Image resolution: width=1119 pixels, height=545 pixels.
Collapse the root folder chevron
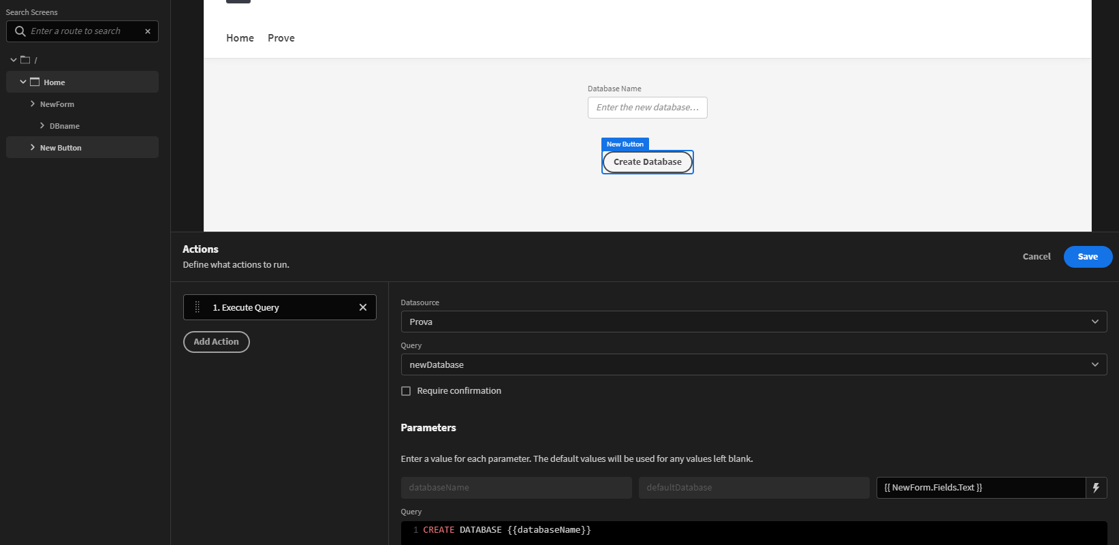(x=13, y=60)
